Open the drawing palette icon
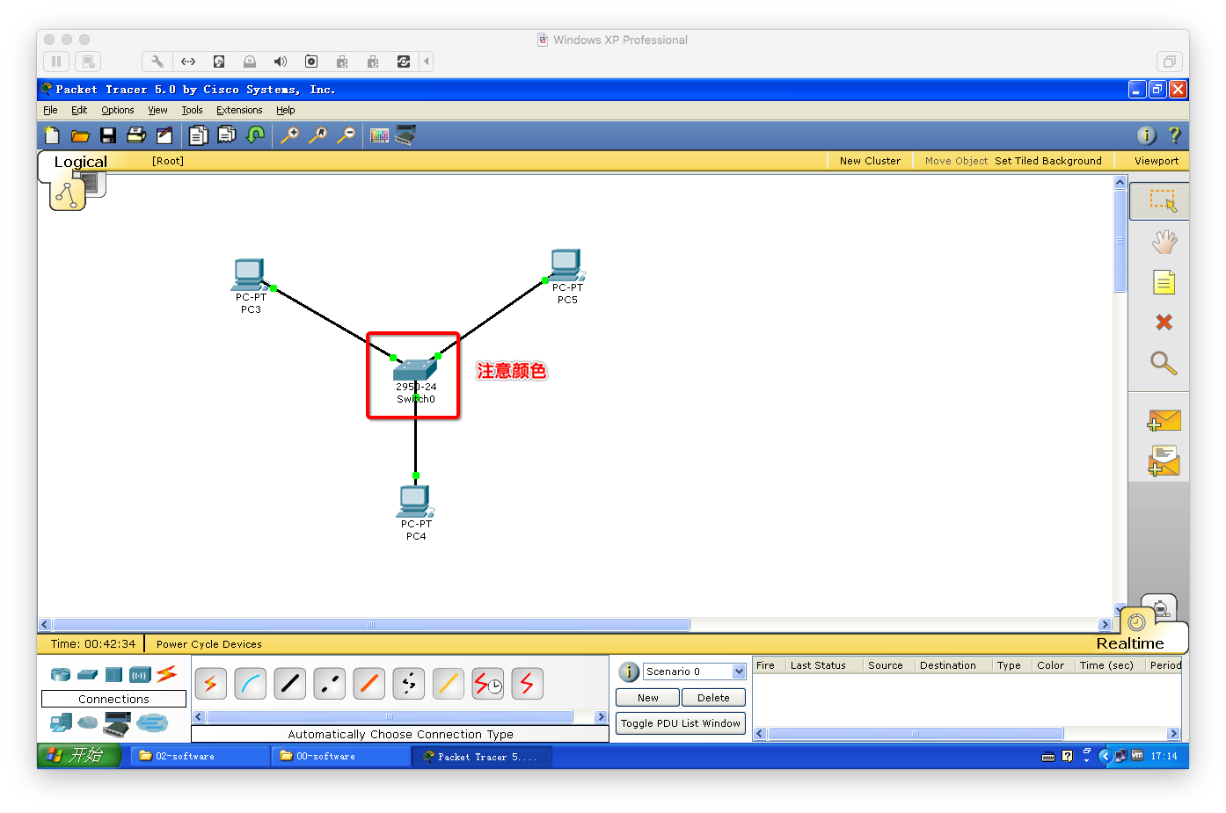The image size is (1226, 813). [379, 135]
